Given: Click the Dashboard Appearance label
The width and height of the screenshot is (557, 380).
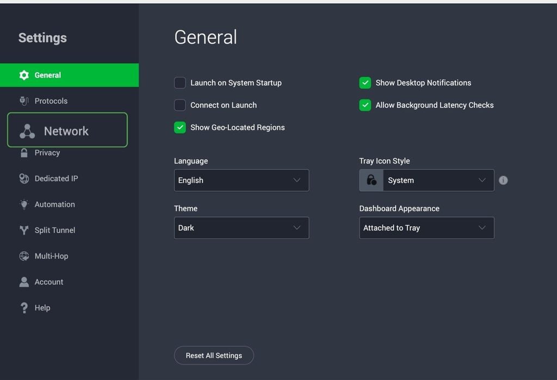Looking at the screenshot, I should (399, 208).
